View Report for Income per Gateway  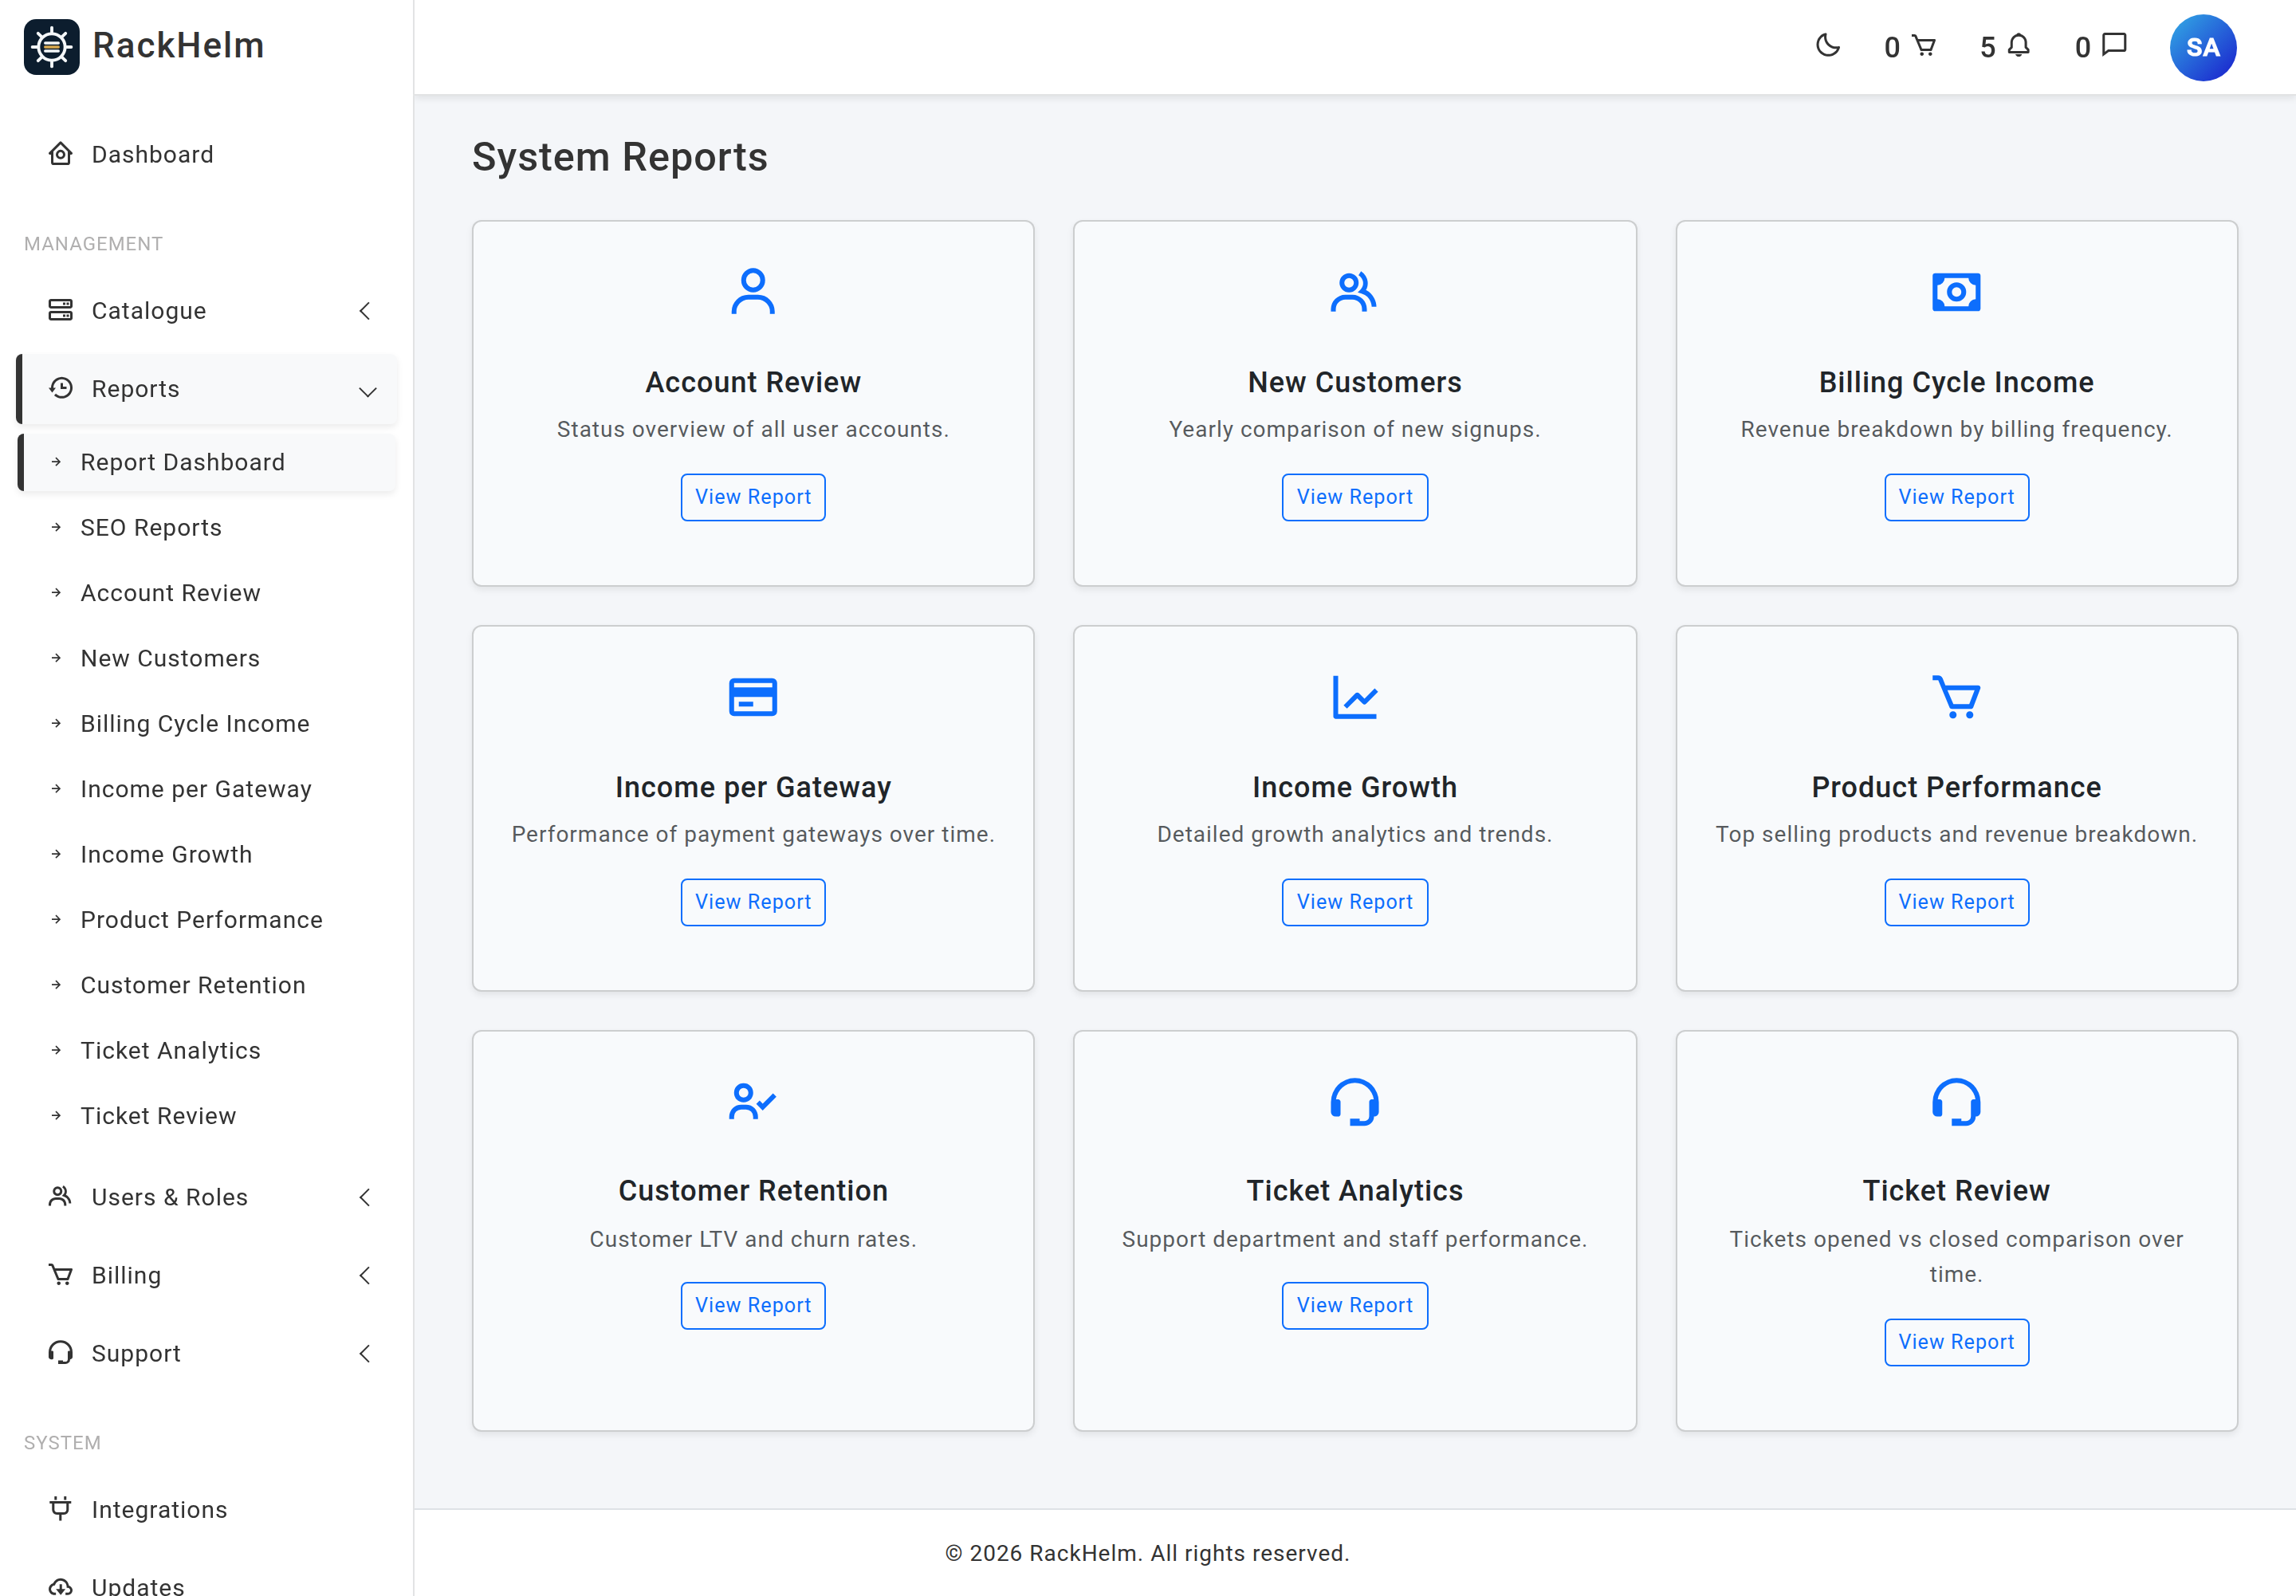(x=752, y=902)
